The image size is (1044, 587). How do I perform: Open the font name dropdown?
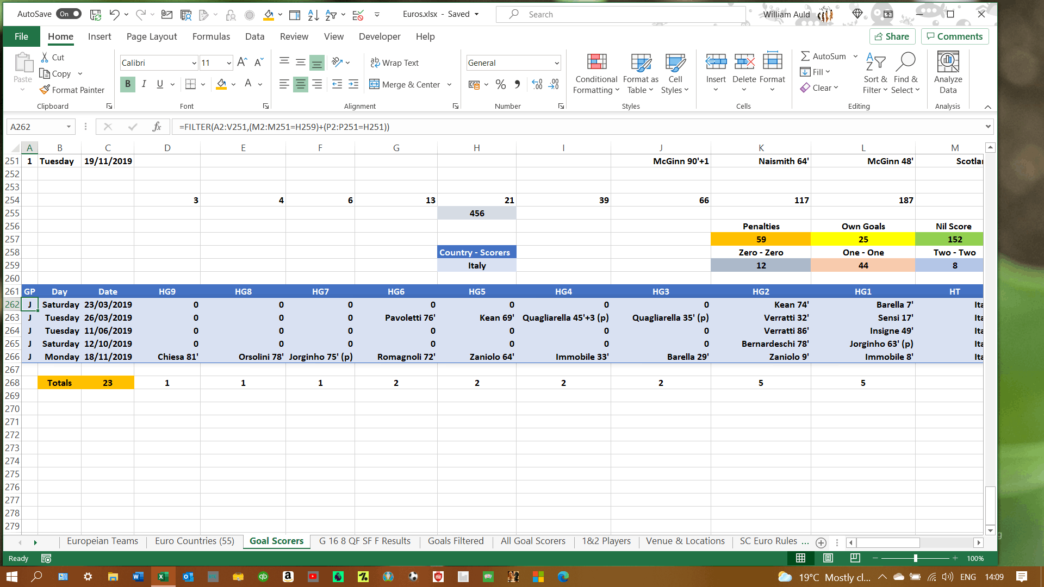coord(194,63)
